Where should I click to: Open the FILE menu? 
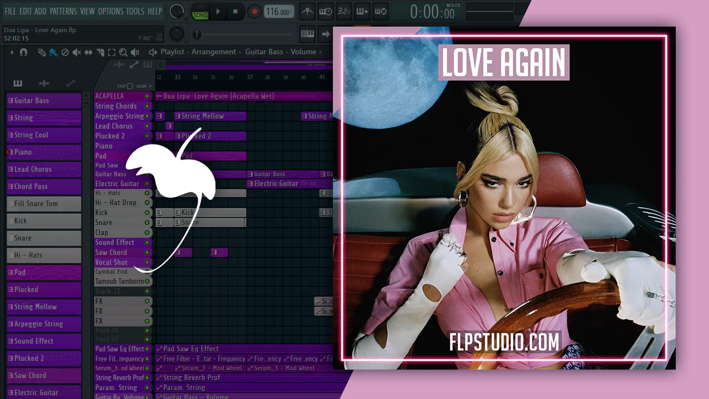11,11
